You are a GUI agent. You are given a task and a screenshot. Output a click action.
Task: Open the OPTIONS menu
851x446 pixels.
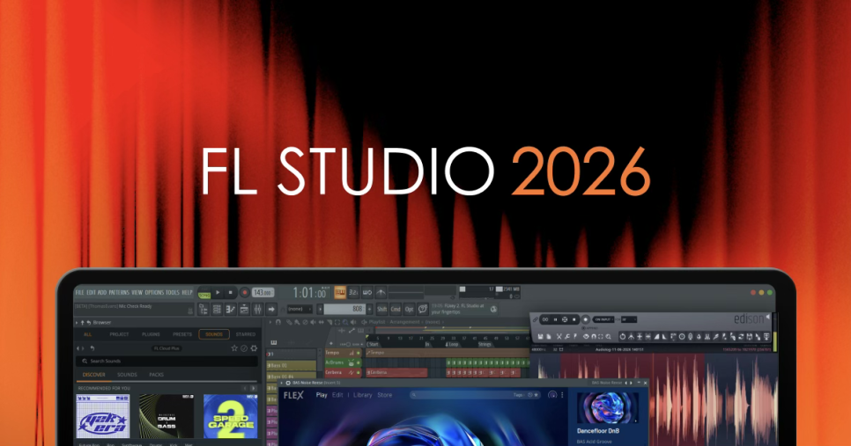(x=154, y=292)
